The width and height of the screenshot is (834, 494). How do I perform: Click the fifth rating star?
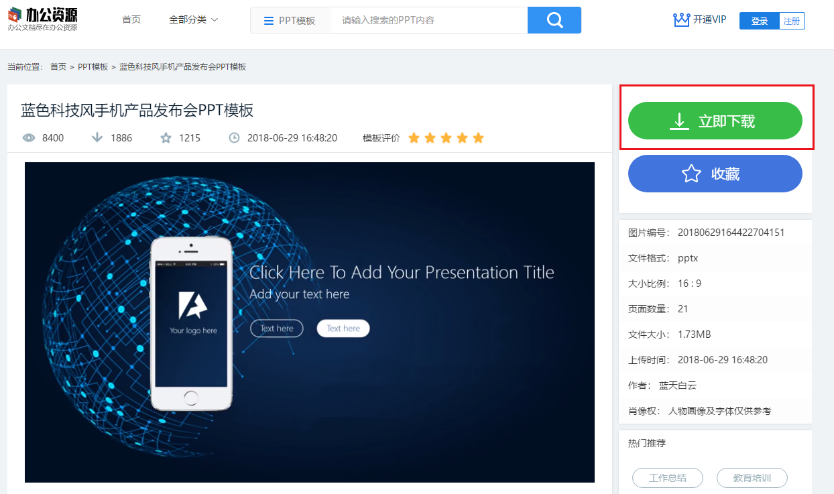(478, 138)
